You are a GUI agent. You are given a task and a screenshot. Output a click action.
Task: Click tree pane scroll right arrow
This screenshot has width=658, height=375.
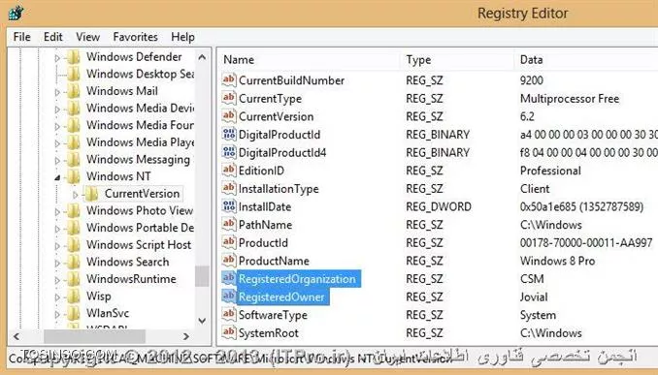186,336
